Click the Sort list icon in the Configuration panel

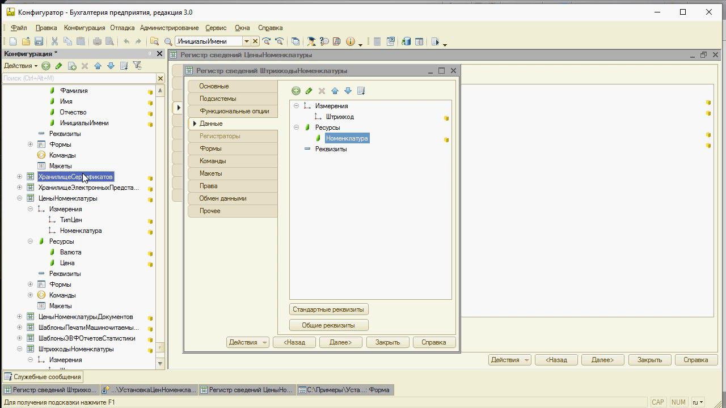[x=124, y=66]
